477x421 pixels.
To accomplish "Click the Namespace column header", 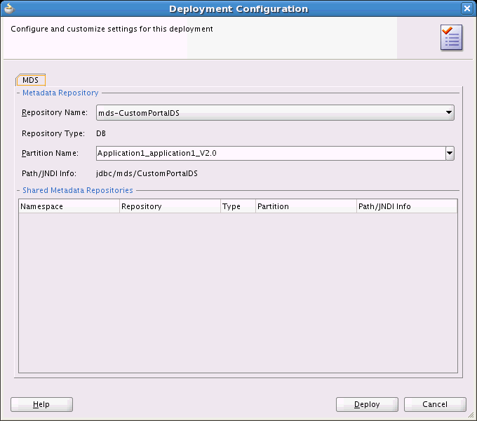I will tap(69, 206).
